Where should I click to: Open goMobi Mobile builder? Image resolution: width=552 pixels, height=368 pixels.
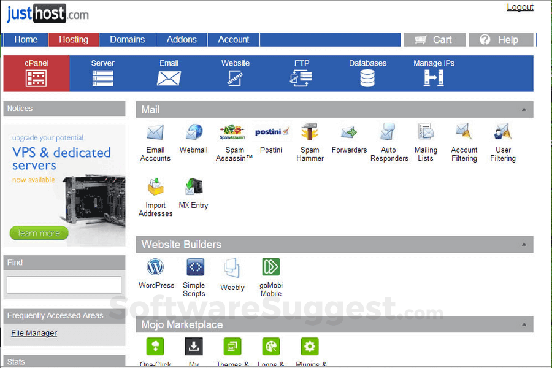(x=270, y=269)
